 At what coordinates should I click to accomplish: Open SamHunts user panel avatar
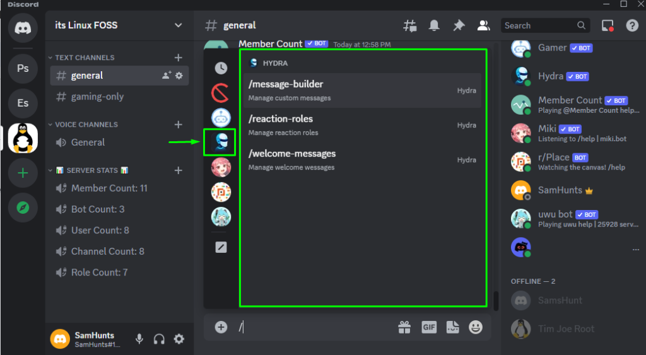tap(60, 339)
